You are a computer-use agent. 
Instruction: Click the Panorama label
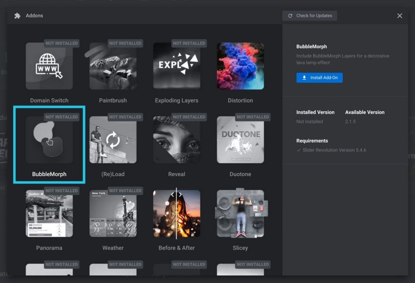coord(49,248)
